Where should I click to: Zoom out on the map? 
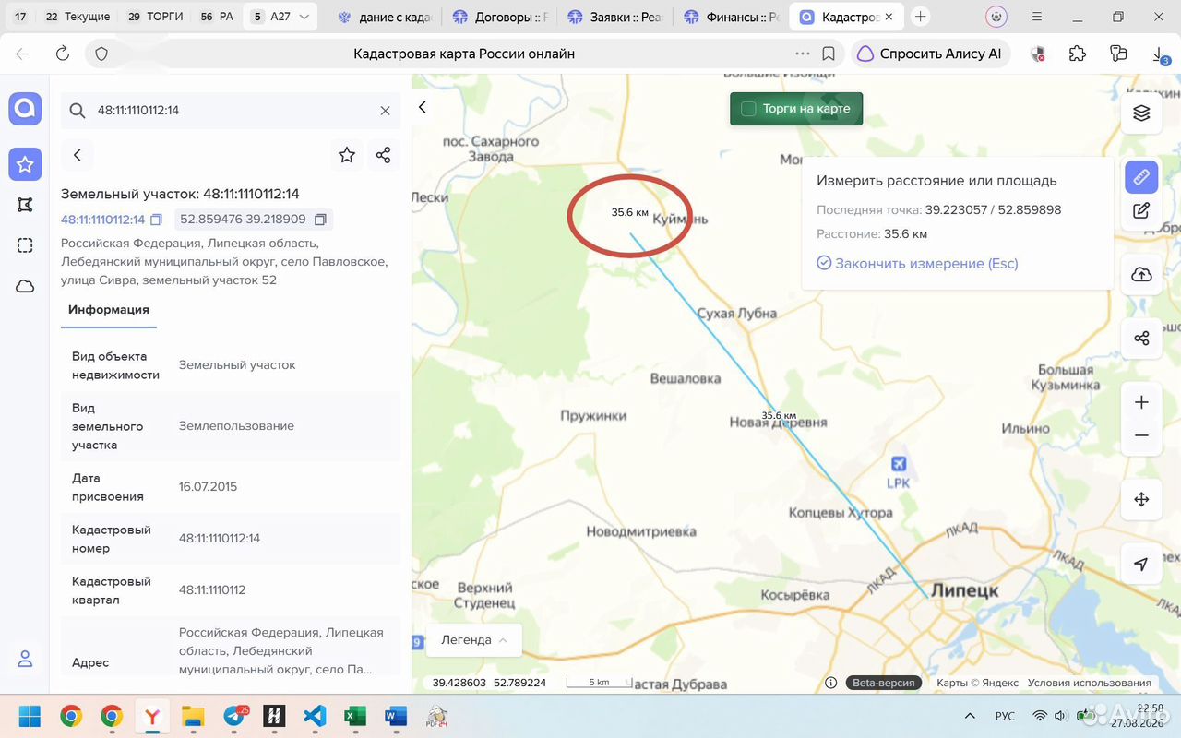coord(1141,435)
